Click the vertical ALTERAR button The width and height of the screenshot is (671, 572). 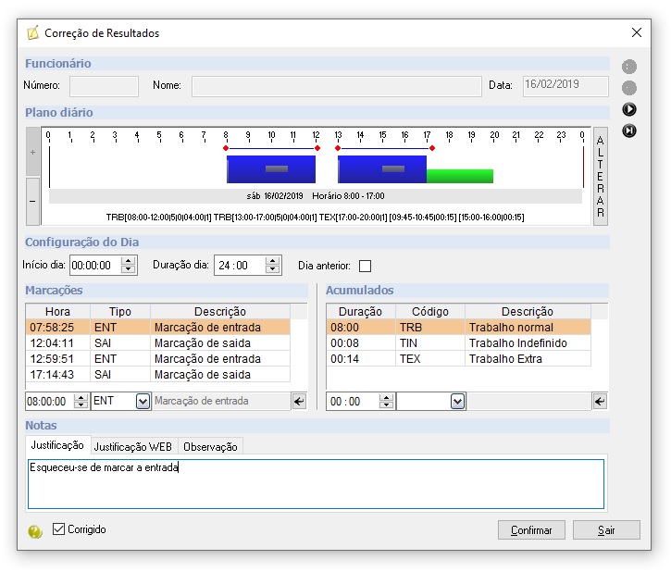point(601,176)
